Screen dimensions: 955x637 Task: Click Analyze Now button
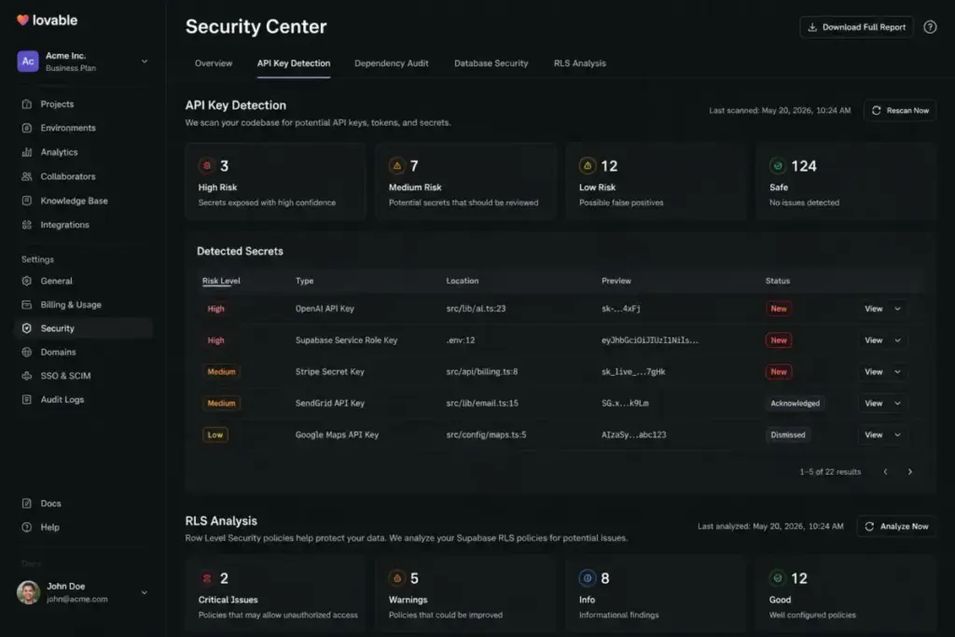coord(896,526)
